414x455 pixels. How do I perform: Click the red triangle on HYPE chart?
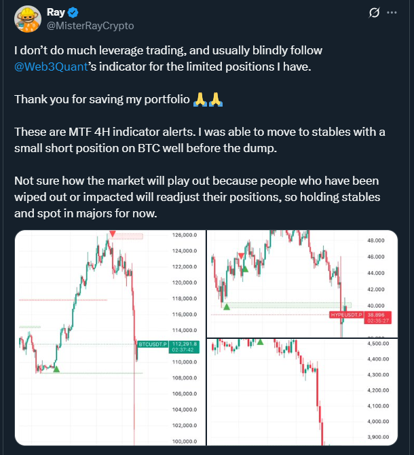click(x=241, y=255)
